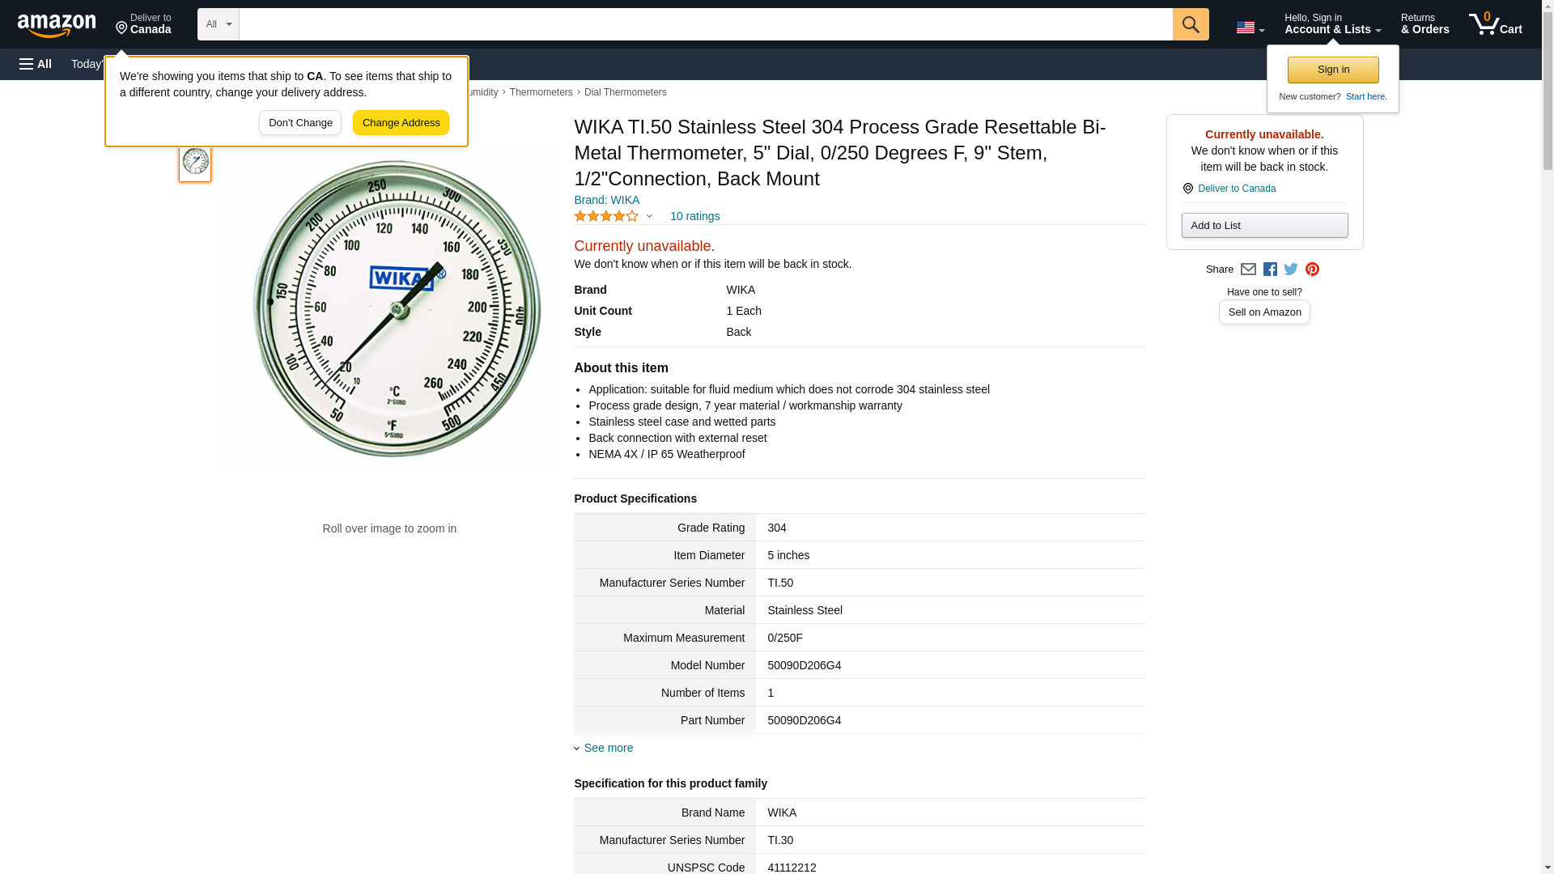Click the Don't Change button
Screen dimensions: 1554x874
(x=300, y=123)
